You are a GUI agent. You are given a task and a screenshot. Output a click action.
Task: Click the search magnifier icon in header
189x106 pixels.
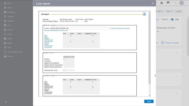pos(175,3)
